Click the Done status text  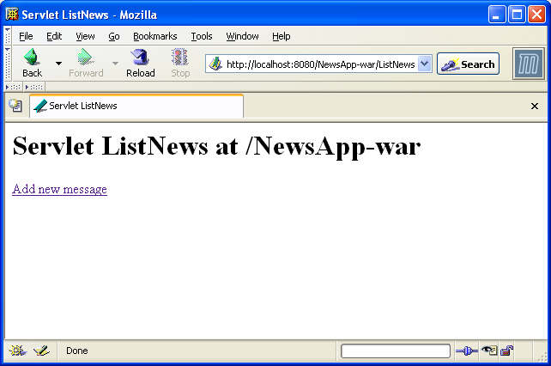tap(77, 351)
